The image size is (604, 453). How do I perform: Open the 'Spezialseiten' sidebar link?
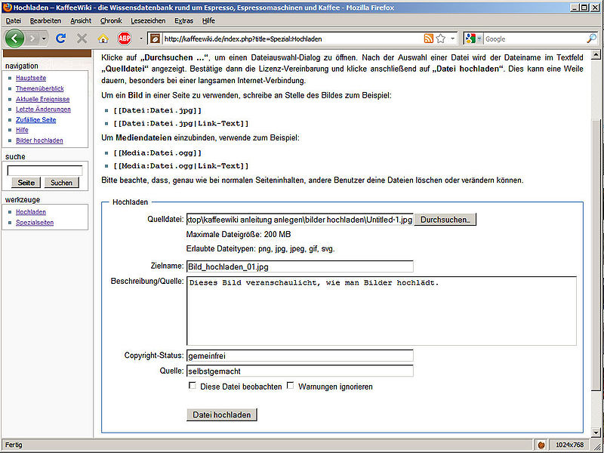pos(35,223)
